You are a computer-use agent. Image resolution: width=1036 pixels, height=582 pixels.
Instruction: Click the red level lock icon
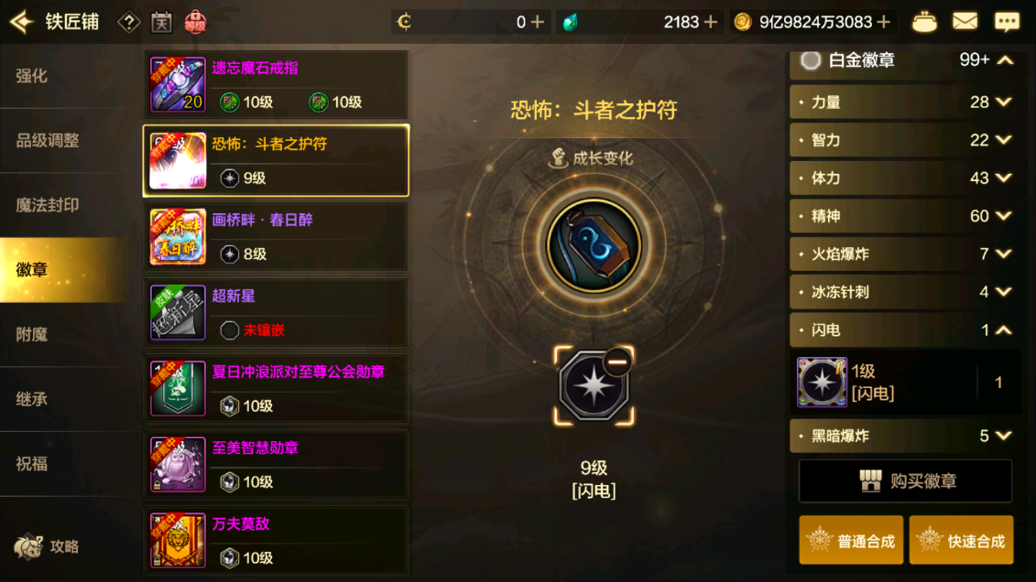coord(195,23)
